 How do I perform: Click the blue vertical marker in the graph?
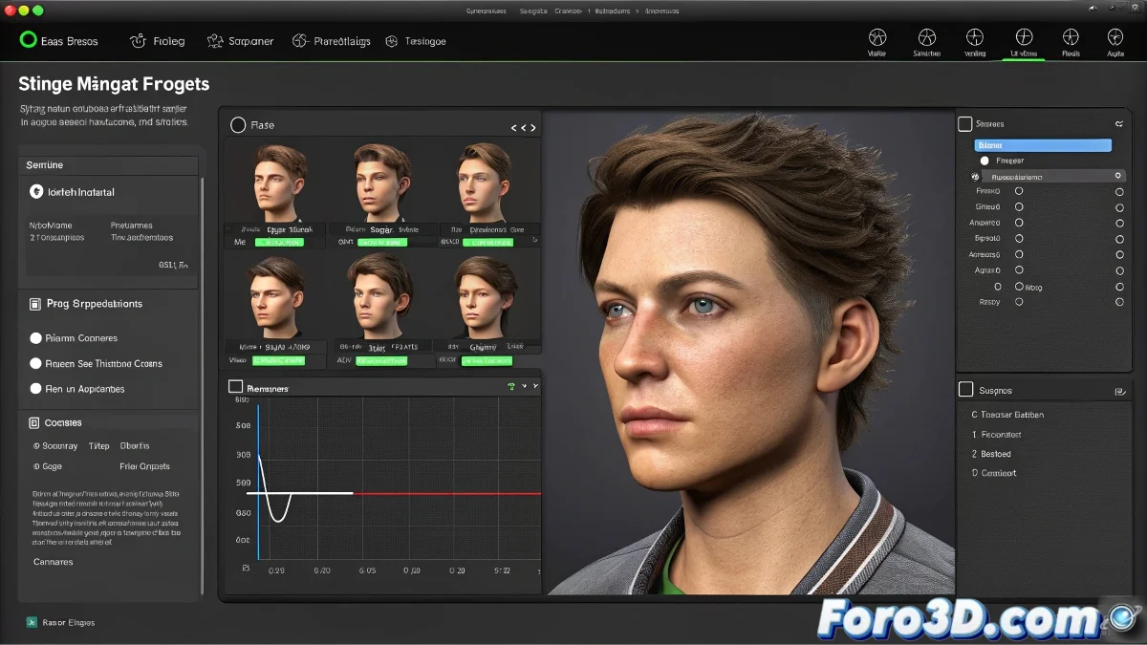[x=258, y=482]
